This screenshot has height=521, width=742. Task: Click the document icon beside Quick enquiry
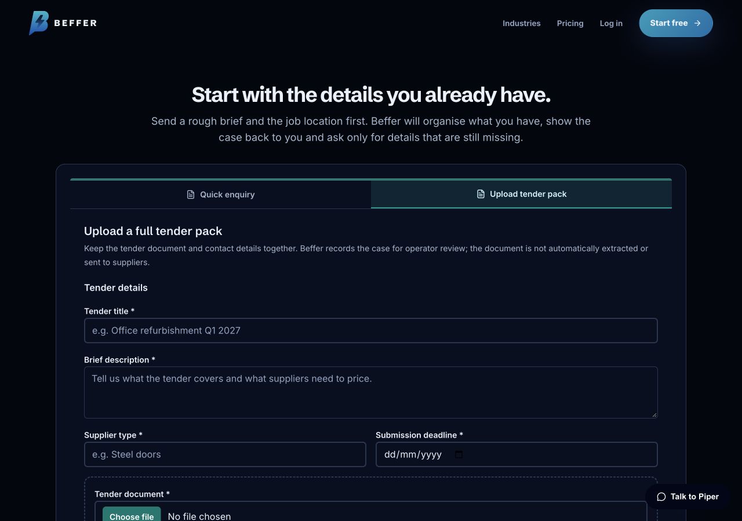coord(191,195)
